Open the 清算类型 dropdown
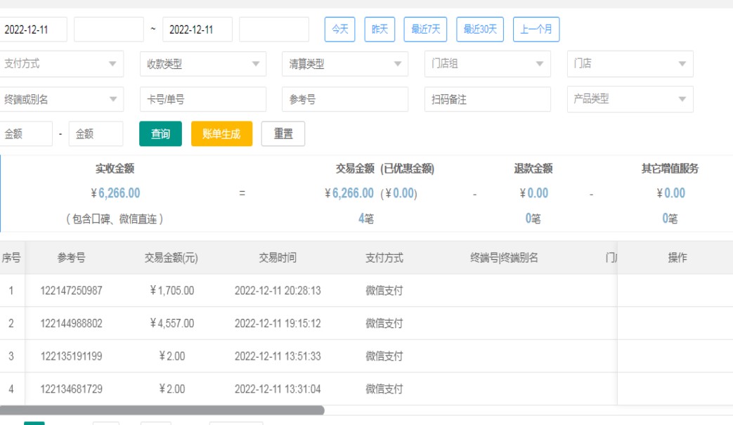The width and height of the screenshot is (733, 425). 344,64
